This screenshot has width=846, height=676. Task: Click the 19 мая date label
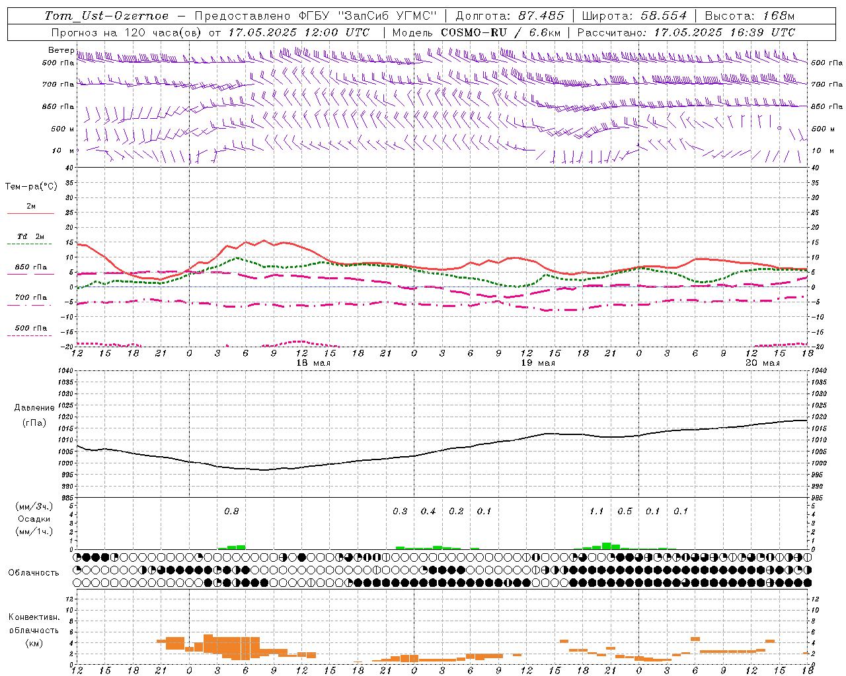538,363
